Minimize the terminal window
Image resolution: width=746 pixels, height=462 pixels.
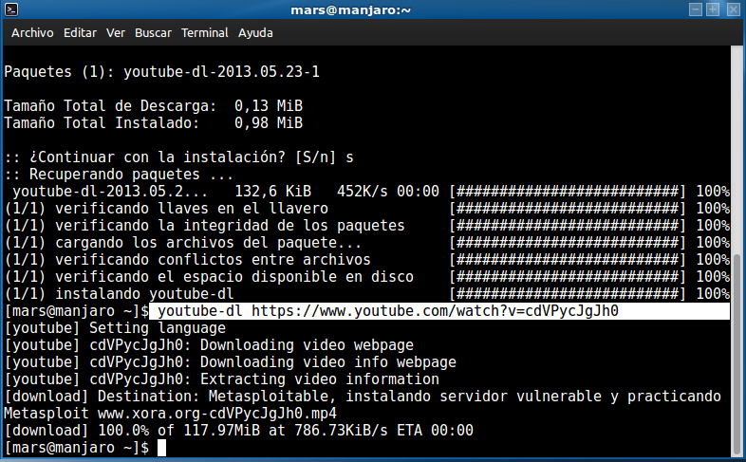695,9
